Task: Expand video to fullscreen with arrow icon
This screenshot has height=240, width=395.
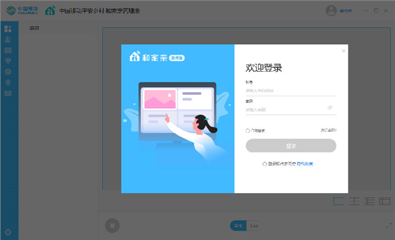Action: (388, 225)
